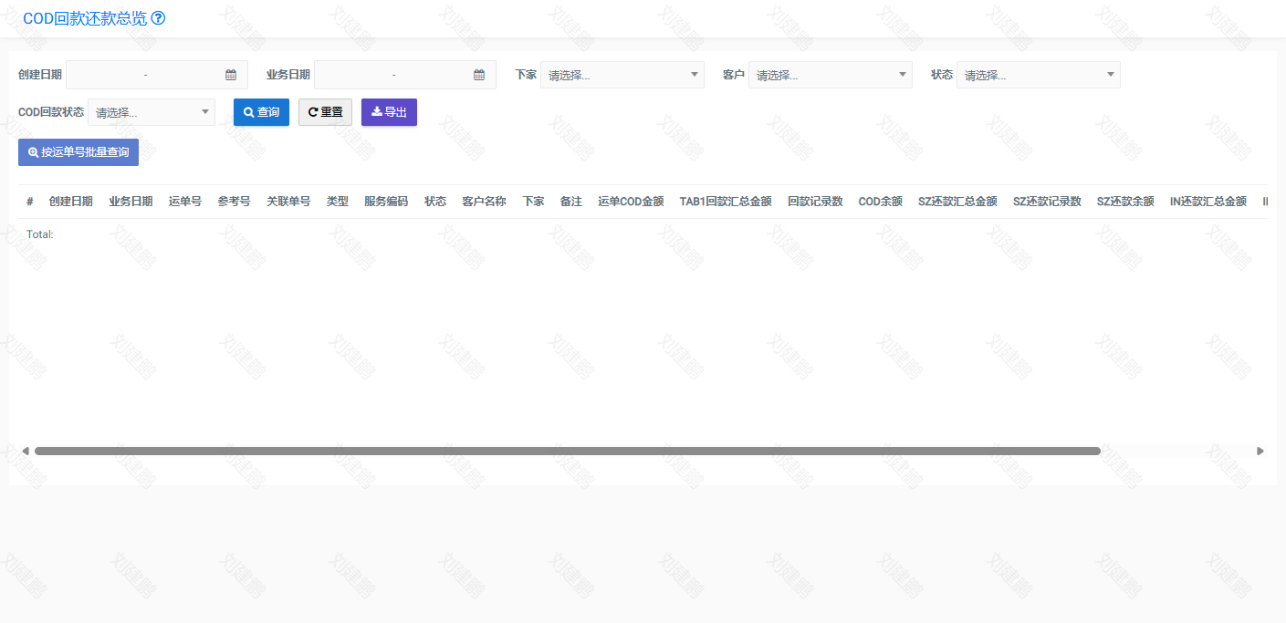Open 按运单号批量查询 batch query

pos(78,152)
